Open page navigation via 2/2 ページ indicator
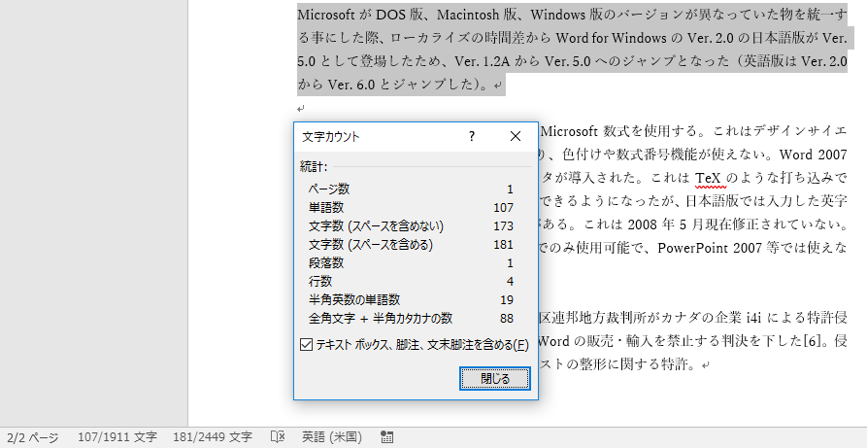Image resolution: width=867 pixels, height=448 pixels. pos(33,437)
